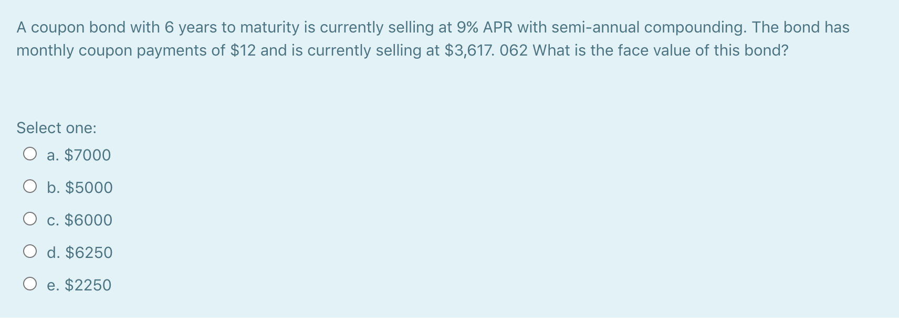Click the 'e. $2250' answer label
The height and width of the screenshot is (324, 899).
(x=79, y=285)
